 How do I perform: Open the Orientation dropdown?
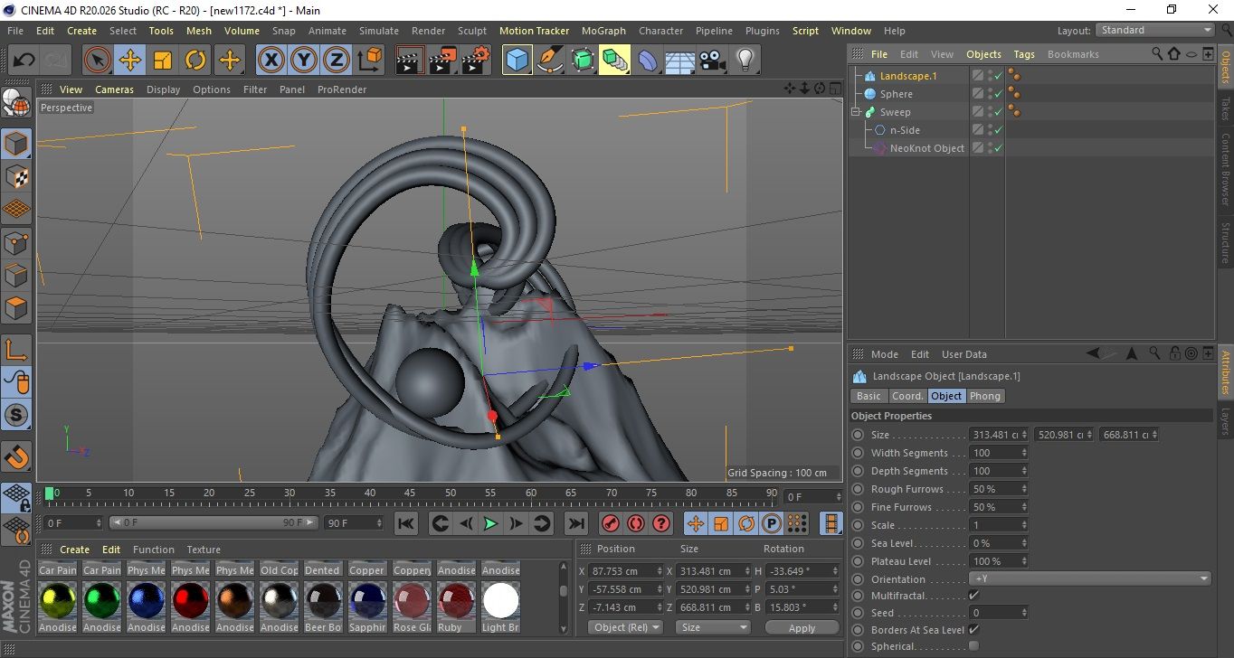(1090, 579)
